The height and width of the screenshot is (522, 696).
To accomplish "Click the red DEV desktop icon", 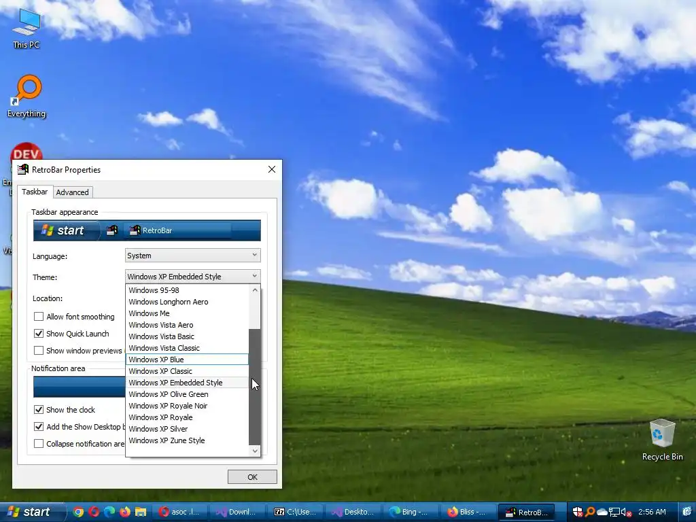I will point(27,152).
